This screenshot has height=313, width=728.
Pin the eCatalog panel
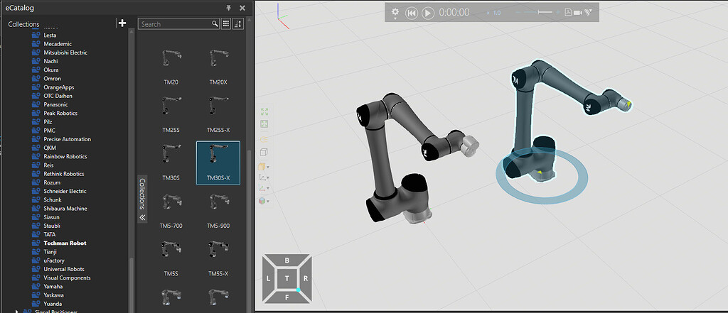click(228, 8)
